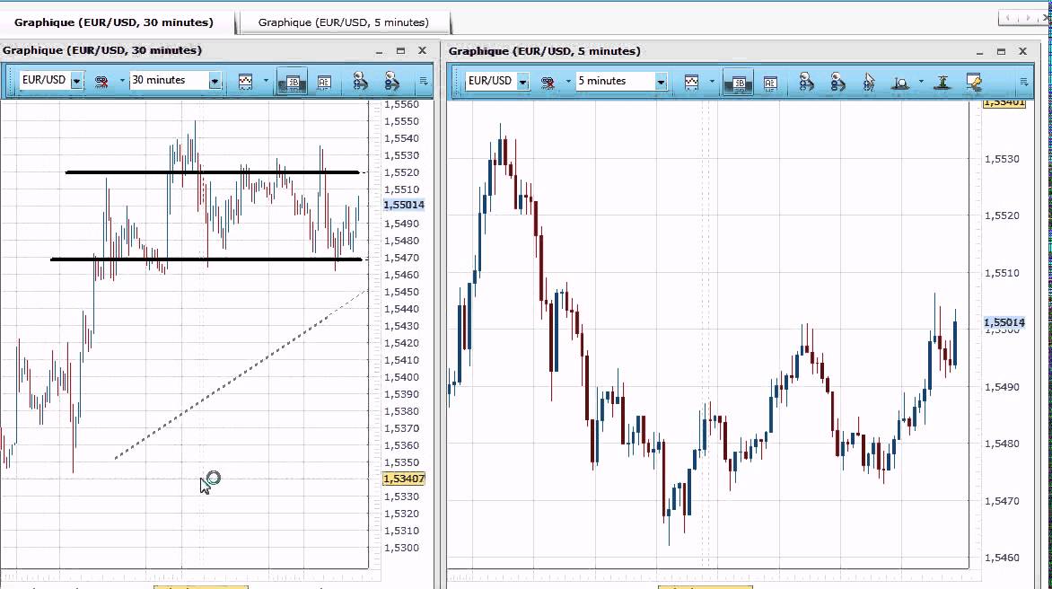
Task: Click zoom in icon in 30 minutes chart toolbar
Action: [360, 81]
